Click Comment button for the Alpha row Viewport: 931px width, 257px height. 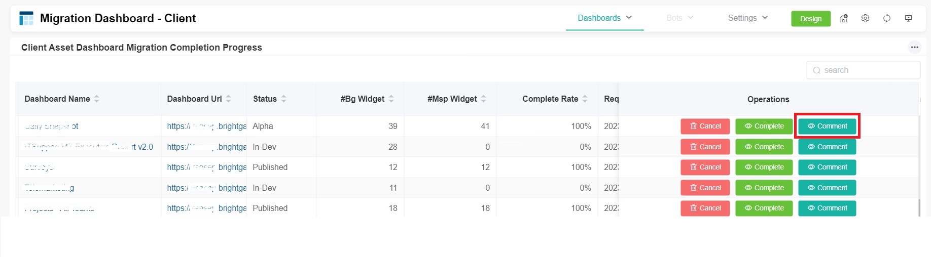pyautogui.click(x=827, y=126)
